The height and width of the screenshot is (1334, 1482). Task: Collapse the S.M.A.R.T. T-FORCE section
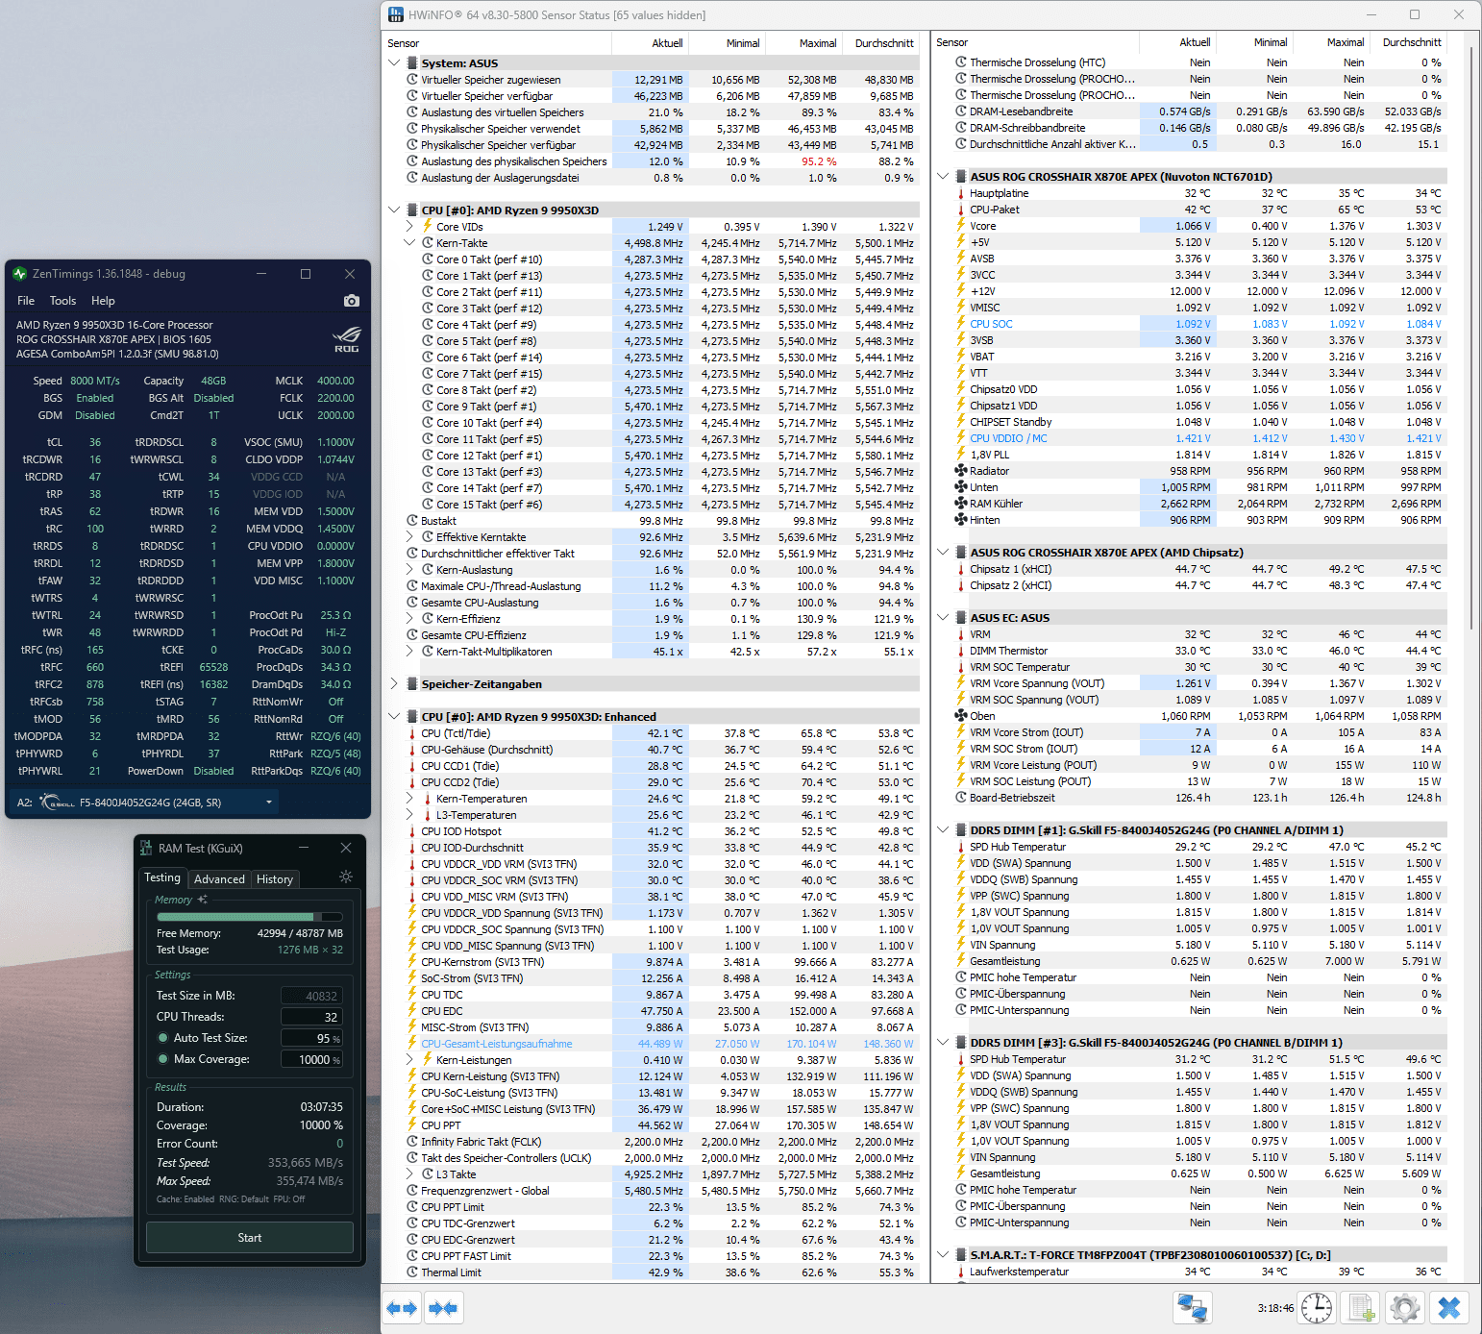[943, 1255]
